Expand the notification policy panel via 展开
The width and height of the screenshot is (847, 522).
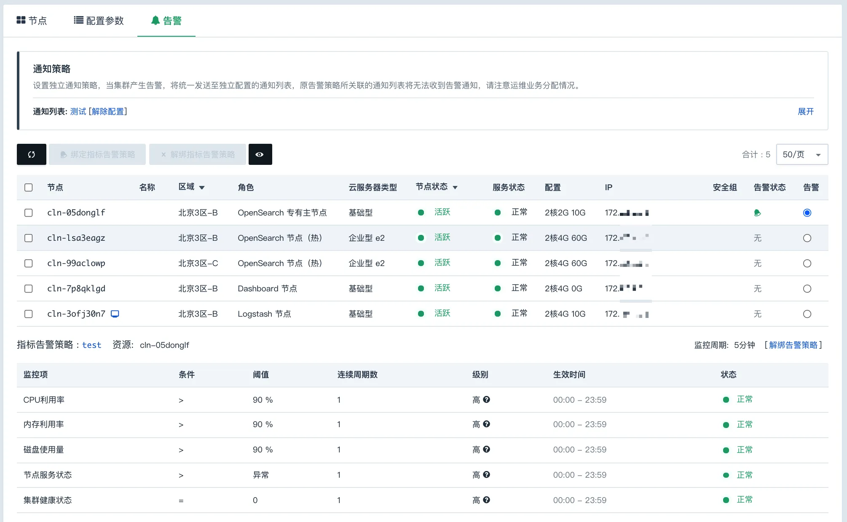(805, 111)
